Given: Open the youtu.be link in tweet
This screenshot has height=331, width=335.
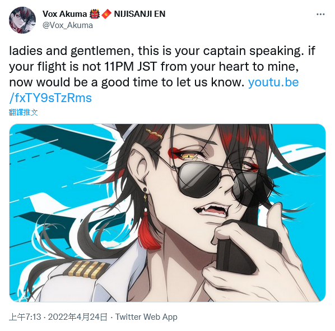Looking at the screenshot, I should point(273,82).
